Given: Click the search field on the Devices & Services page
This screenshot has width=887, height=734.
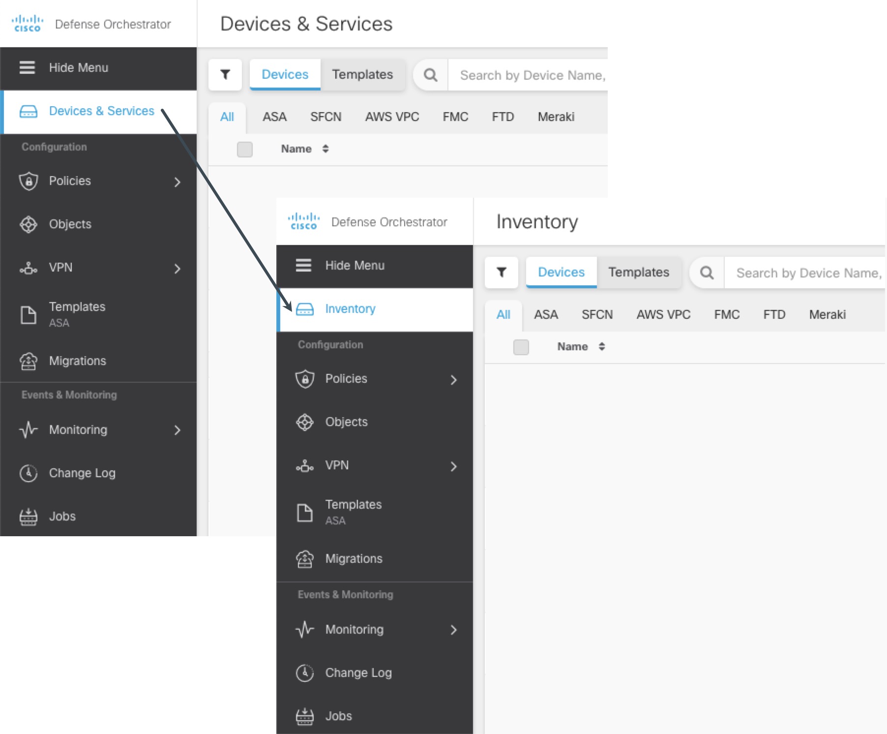Looking at the screenshot, I should 531,75.
